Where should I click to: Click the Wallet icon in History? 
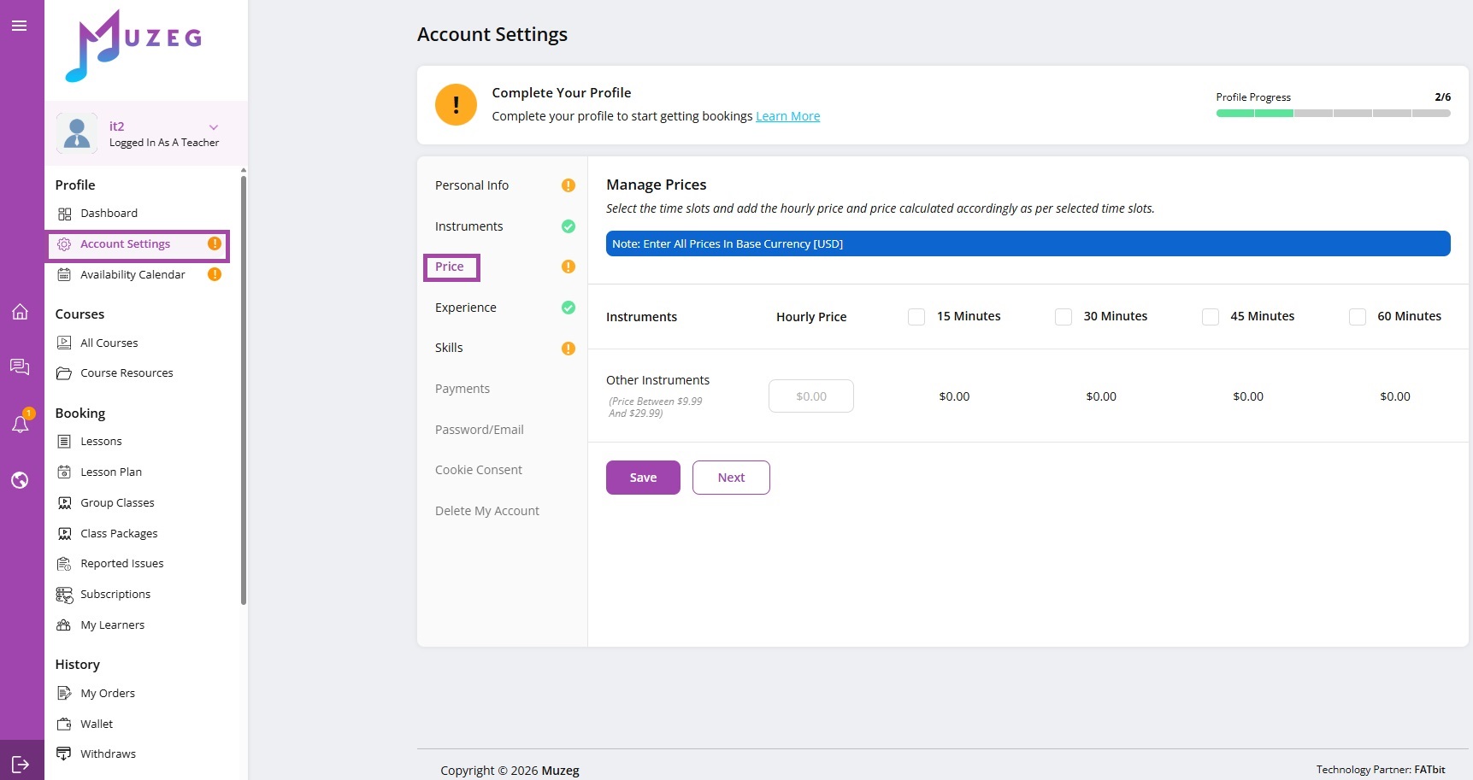pos(64,724)
